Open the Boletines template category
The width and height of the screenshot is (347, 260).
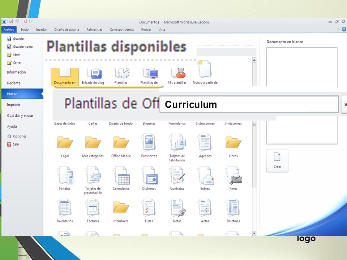(x=233, y=211)
